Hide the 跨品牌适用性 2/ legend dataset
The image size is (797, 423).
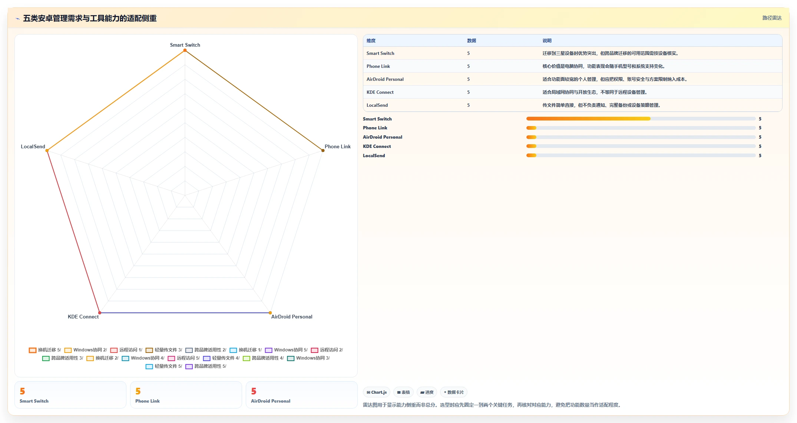coord(206,350)
